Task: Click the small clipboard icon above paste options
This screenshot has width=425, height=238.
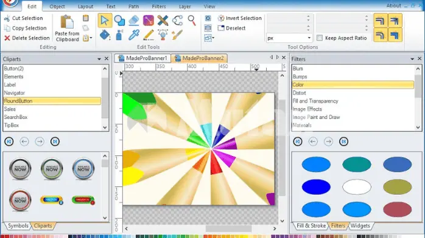Action: coord(86,18)
